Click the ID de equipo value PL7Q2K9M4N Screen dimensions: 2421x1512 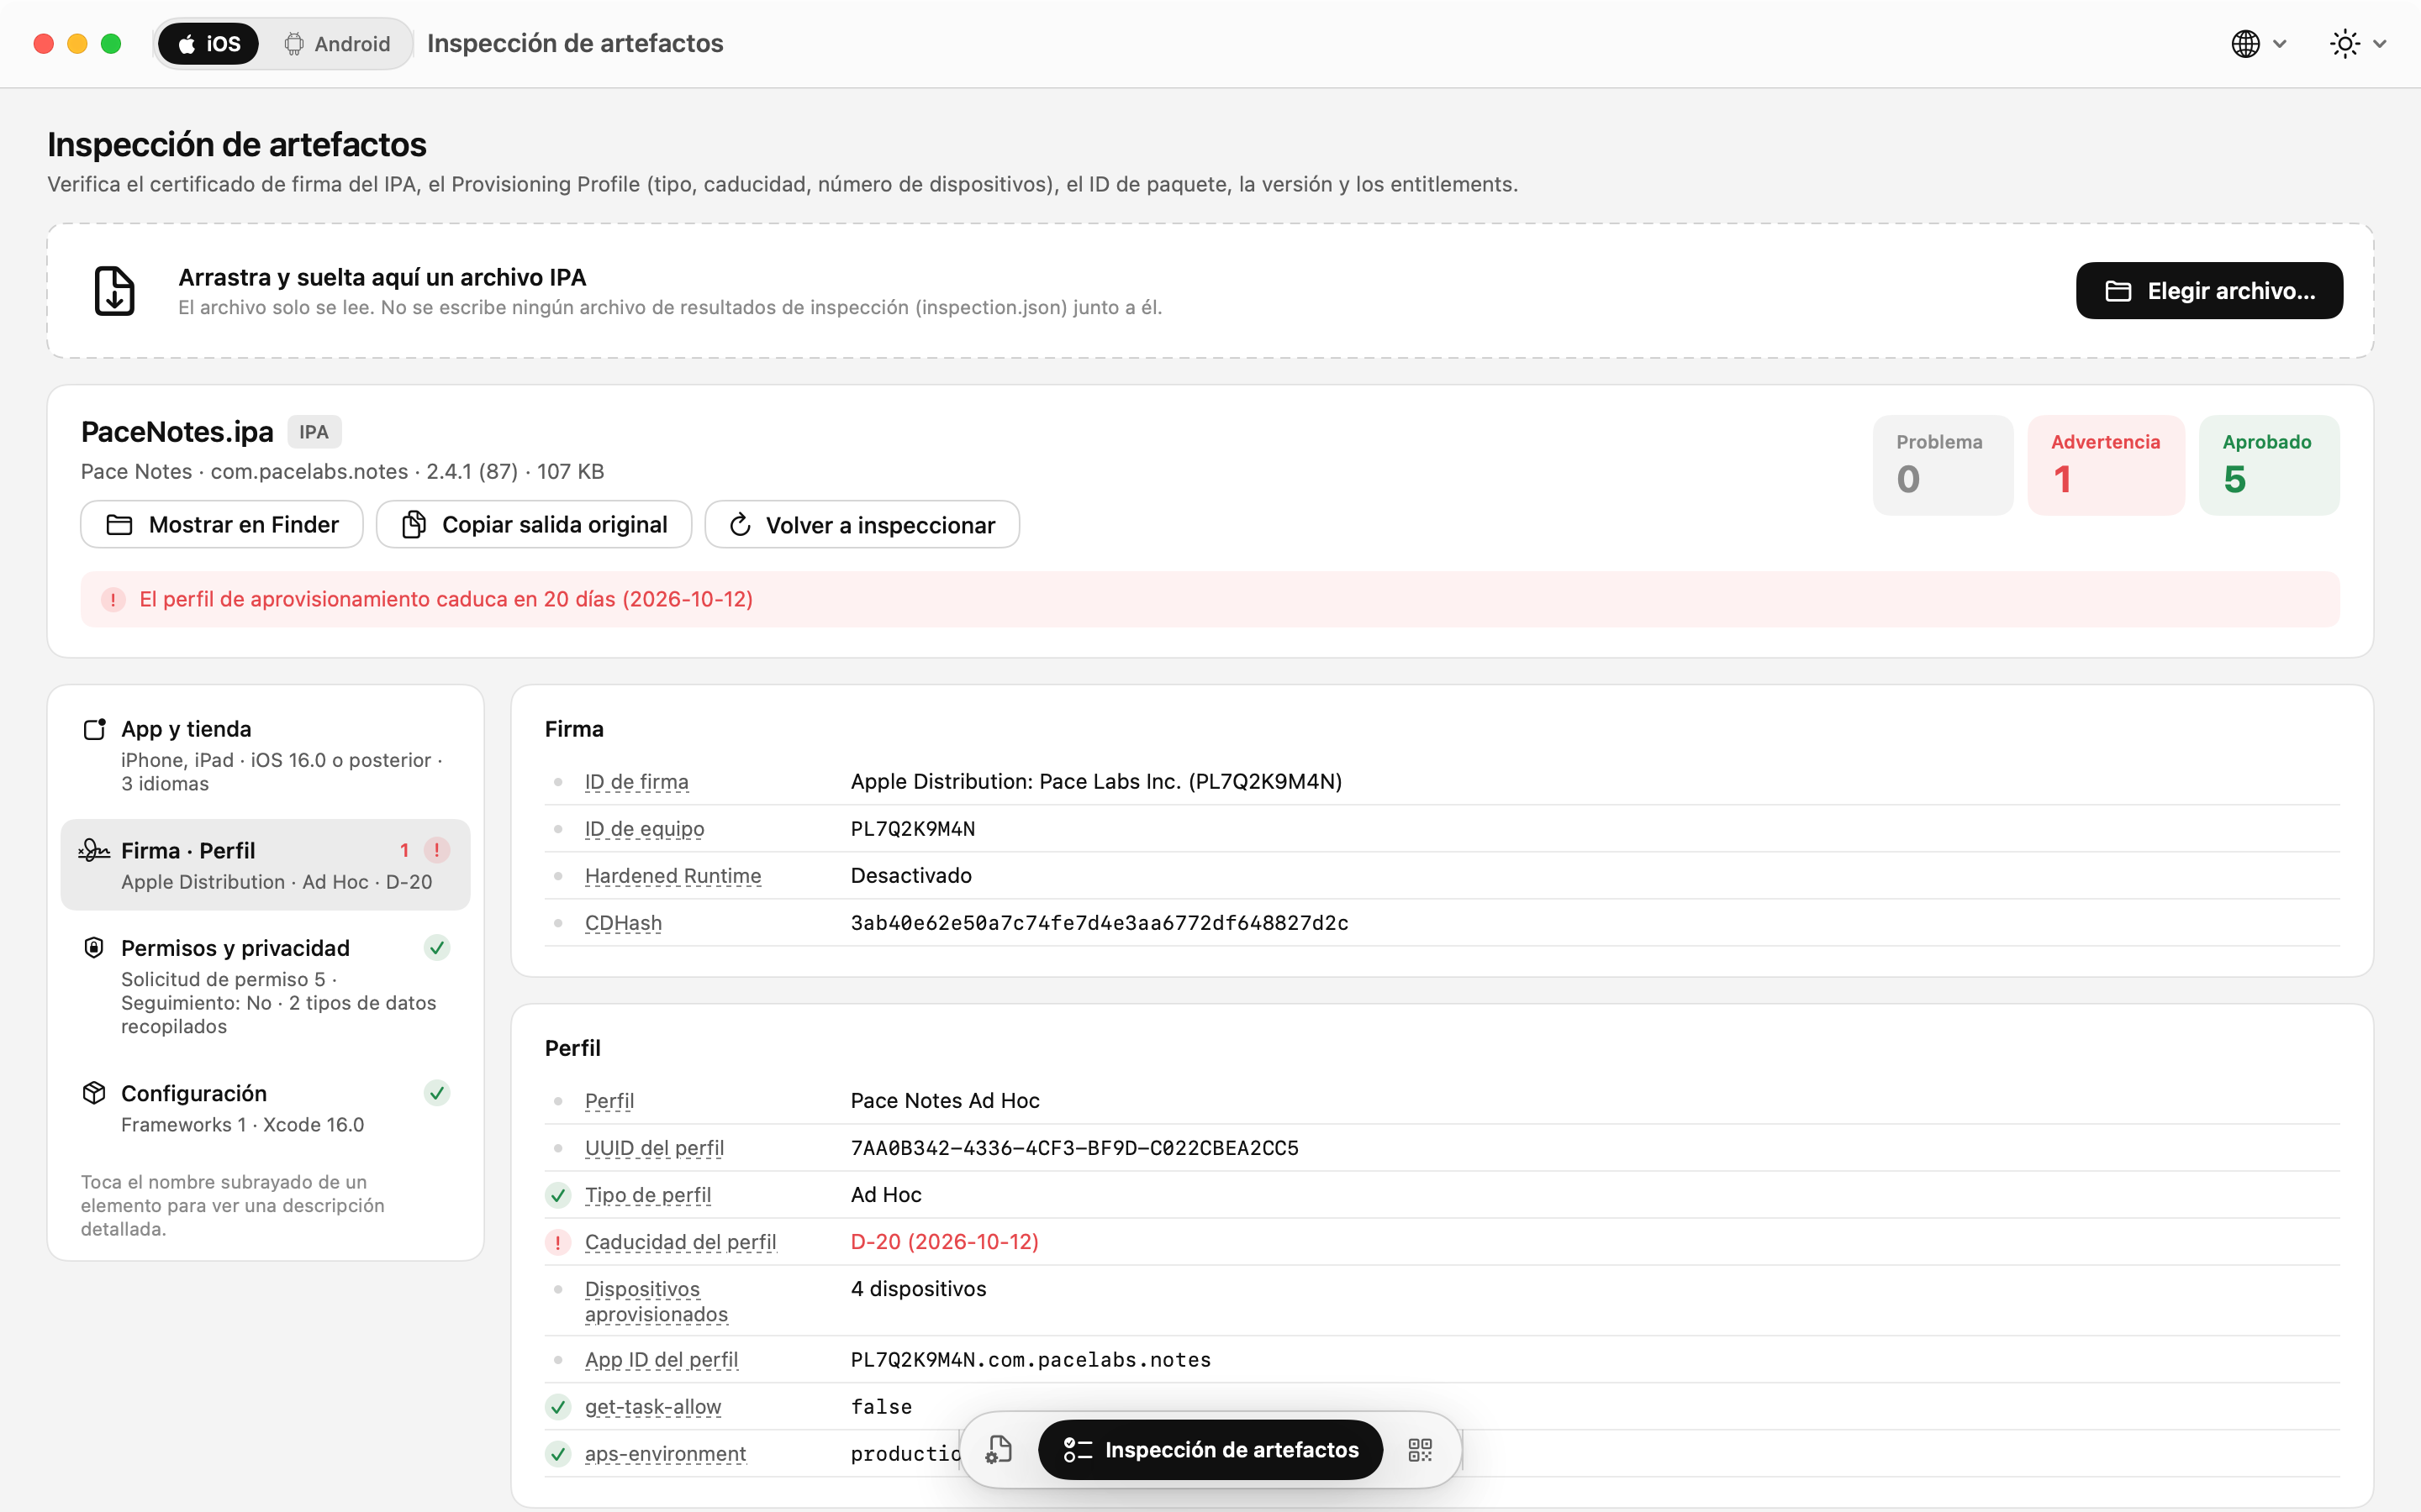click(x=914, y=829)
